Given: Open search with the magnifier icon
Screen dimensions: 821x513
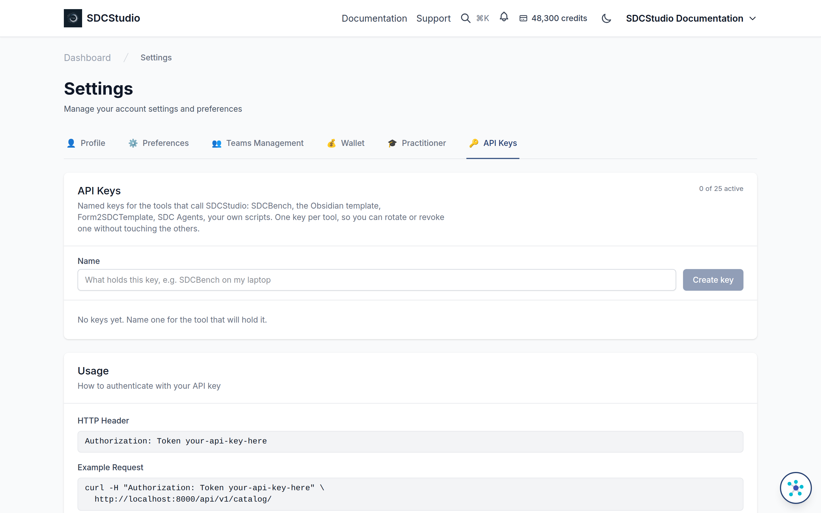Looking at the screenshot, I should click(x=466, y=18).
